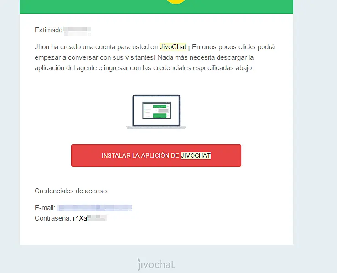Click the jivochat logo in the footer
The width and height of the screenshot is (337, 273).
pyautogui.click(x=156, y=264)
